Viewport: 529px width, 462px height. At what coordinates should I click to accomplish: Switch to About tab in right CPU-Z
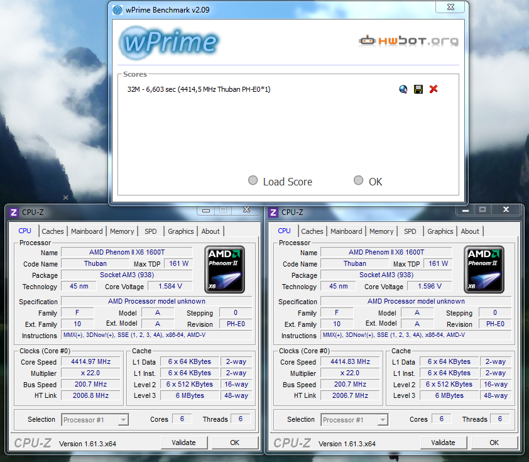click(470, 231)
